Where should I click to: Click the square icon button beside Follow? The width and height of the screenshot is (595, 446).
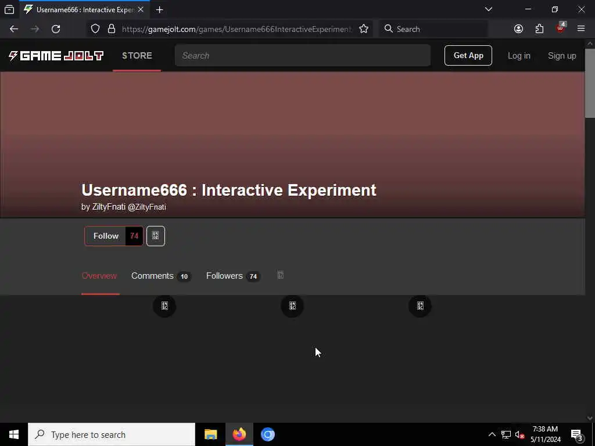[x=156, y=236]
